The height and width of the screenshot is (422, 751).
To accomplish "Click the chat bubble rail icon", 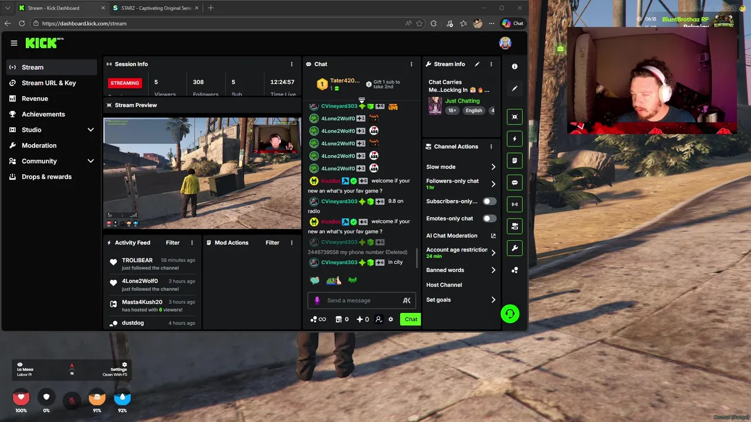I will [515, 182].
